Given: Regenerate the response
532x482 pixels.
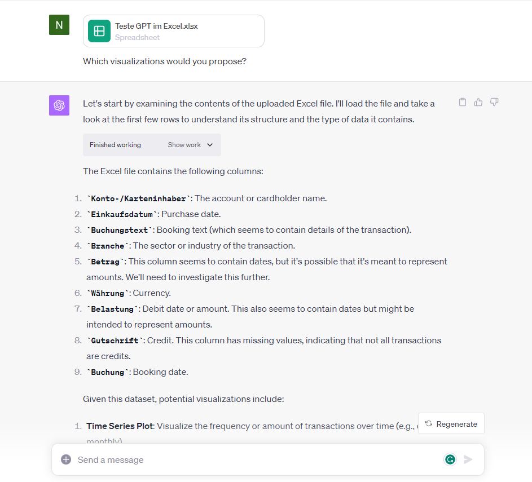Looking at the screenshot, I should (x=451, y=424).
